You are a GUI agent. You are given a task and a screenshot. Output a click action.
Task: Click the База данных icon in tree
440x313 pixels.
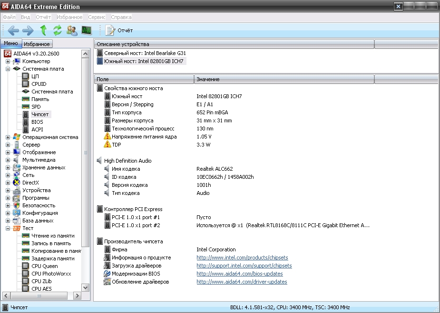17,221
